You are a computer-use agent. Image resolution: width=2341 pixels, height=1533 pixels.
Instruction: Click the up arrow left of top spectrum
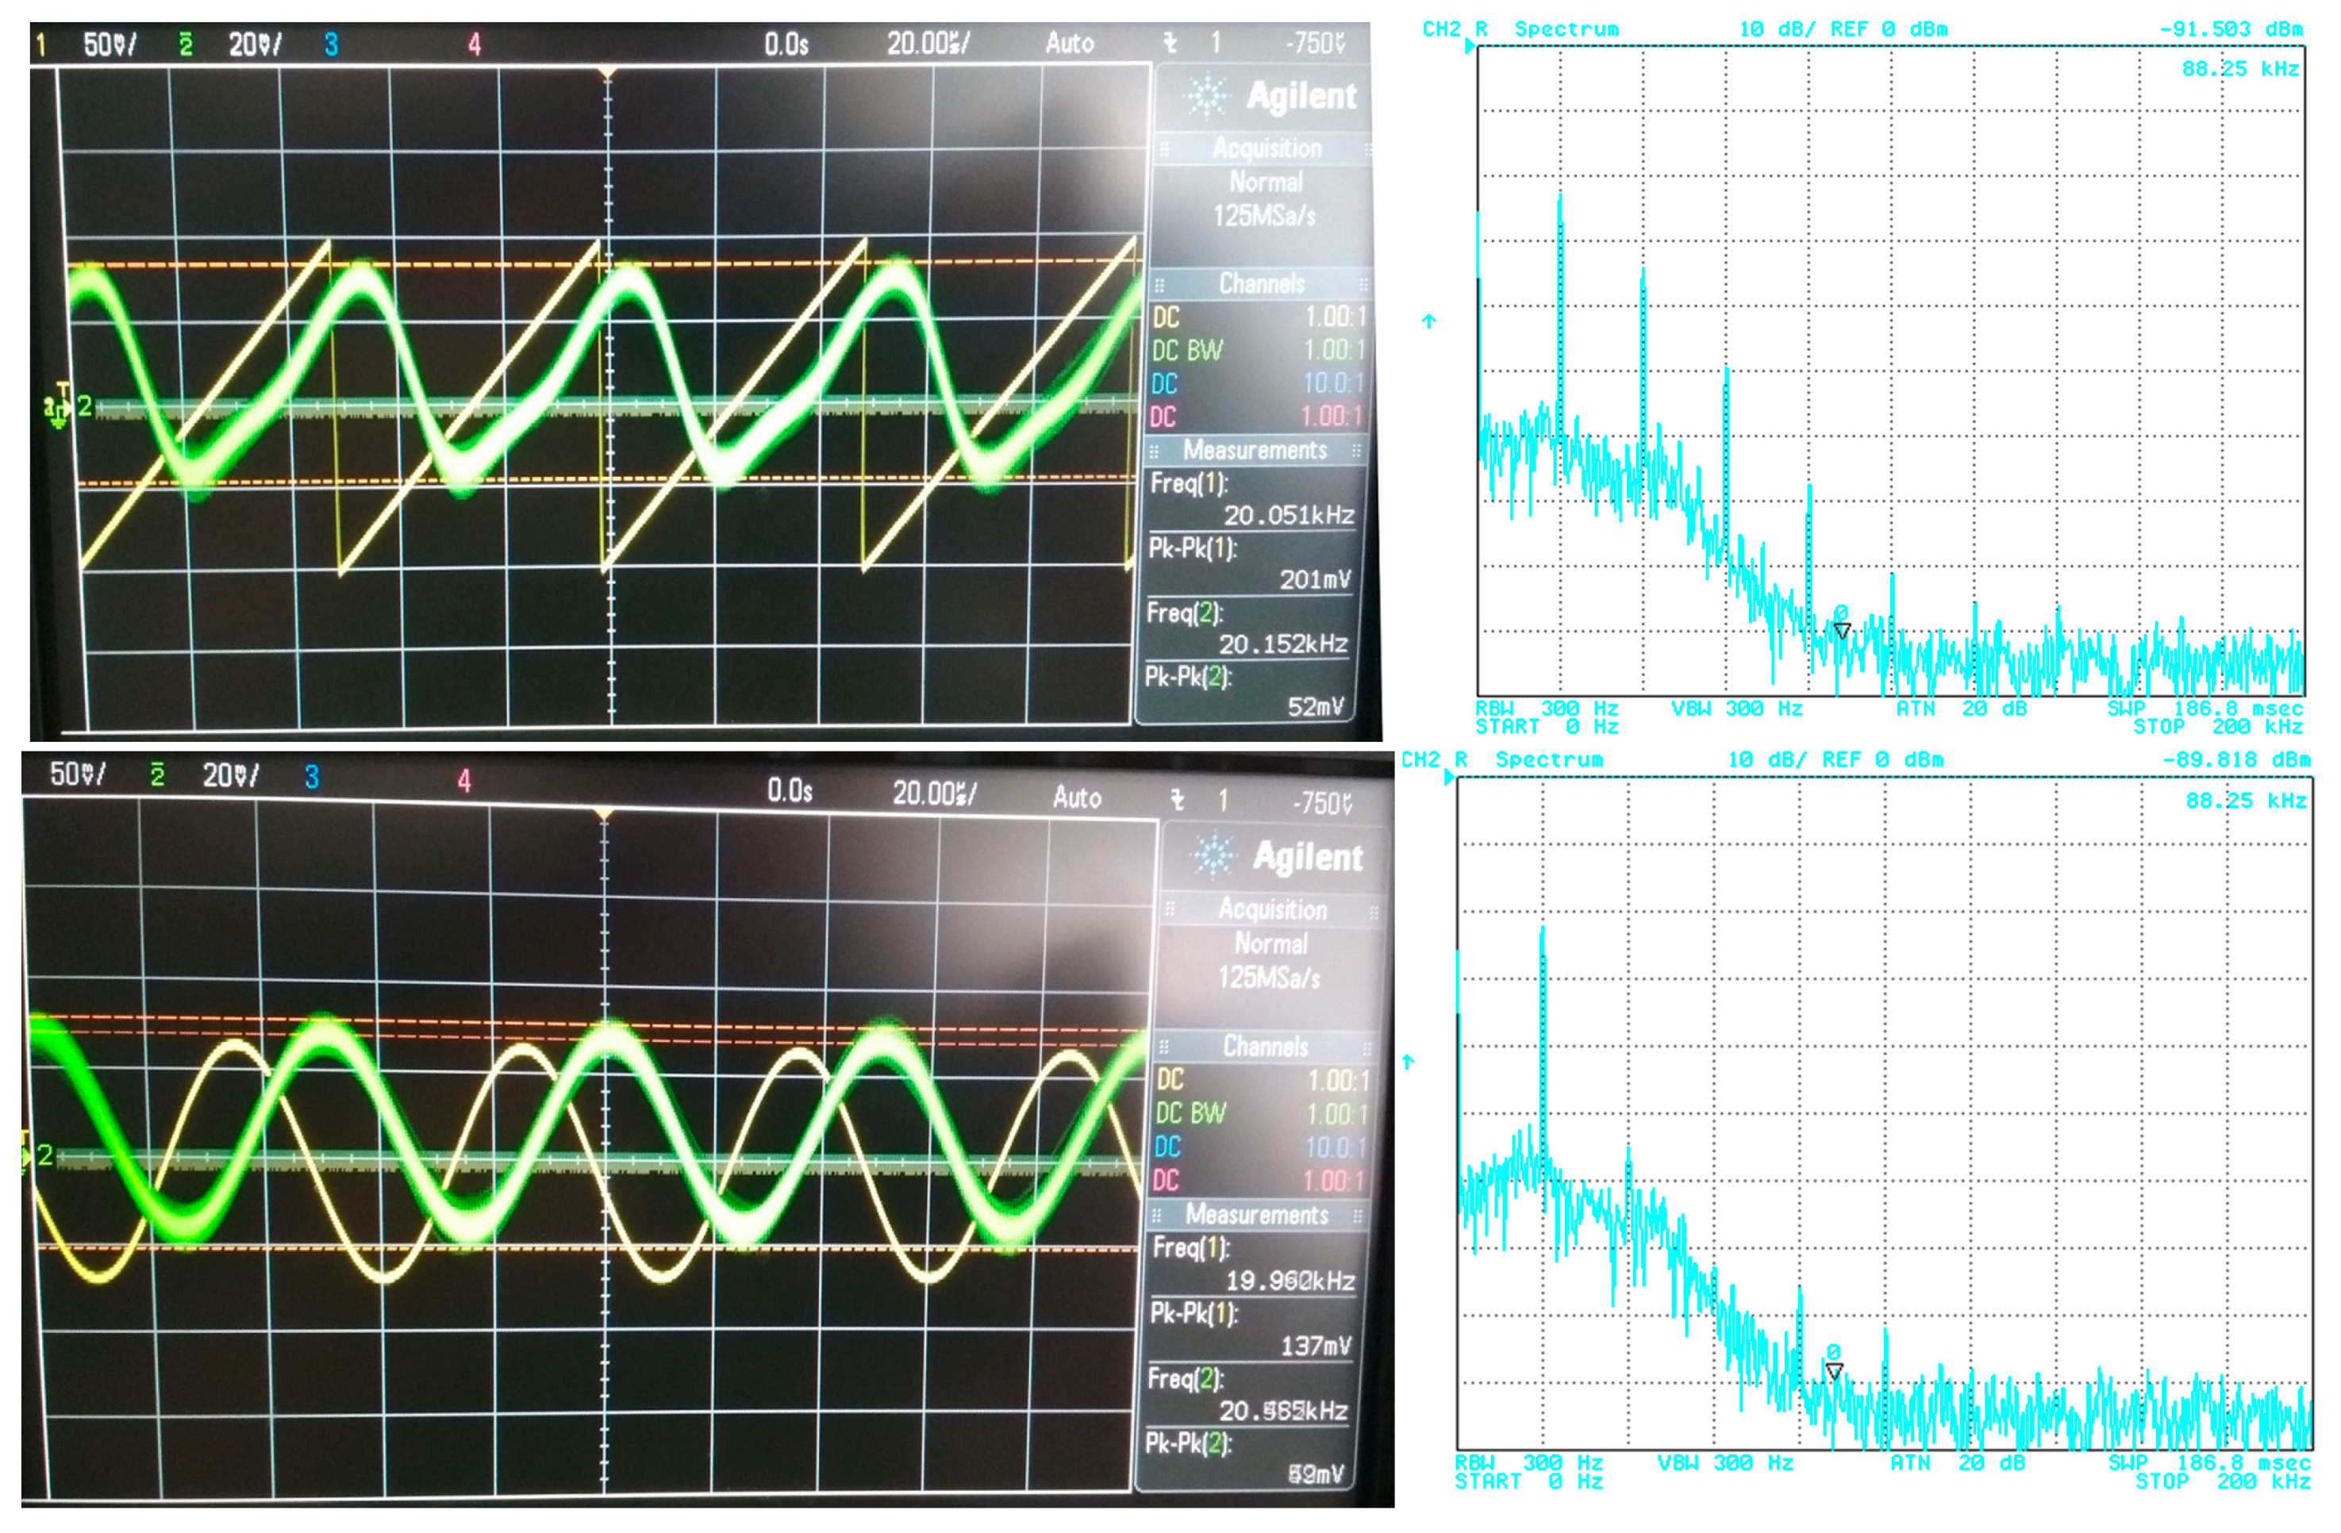[1429, 321]
